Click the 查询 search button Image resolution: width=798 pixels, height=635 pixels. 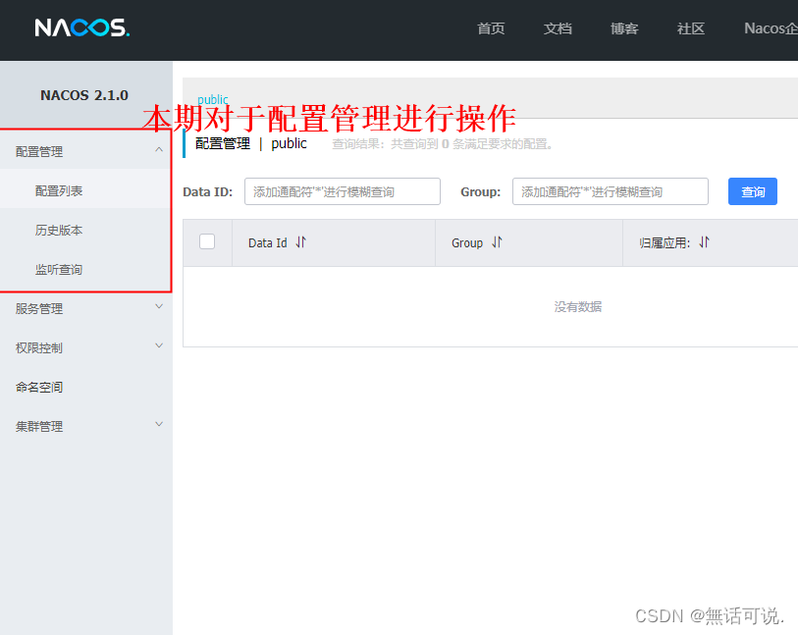pyautogui.click(x=752, y=191)
